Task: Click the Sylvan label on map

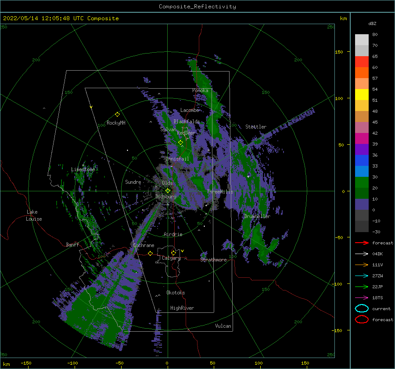Action: [x=168, y=129]
